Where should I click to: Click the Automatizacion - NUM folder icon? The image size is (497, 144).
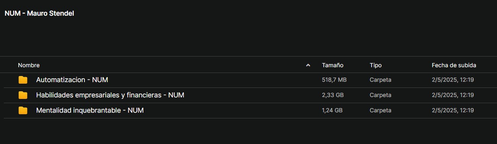[23, 80]
